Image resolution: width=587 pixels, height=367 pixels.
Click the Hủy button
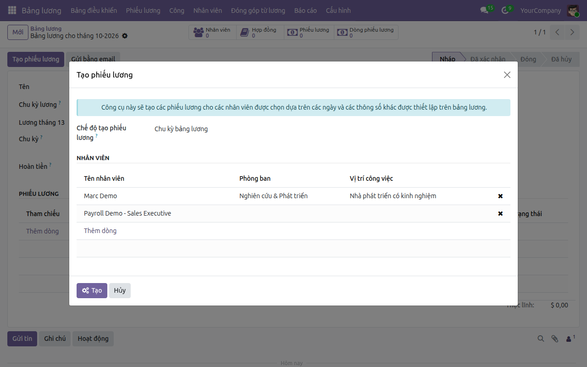(x=120, y=290)
